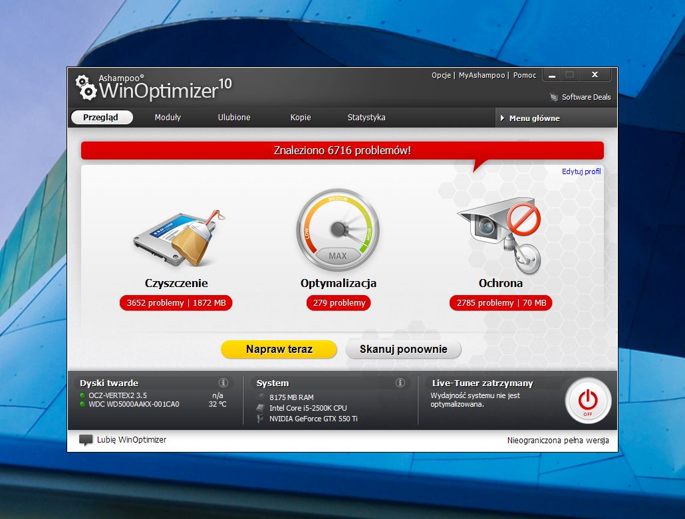Click the Czyszczenie heading

(176, 283)
